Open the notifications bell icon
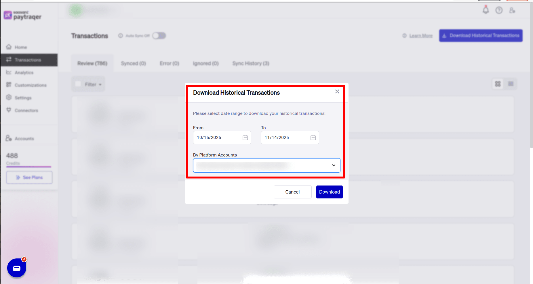 coord(486,10)
